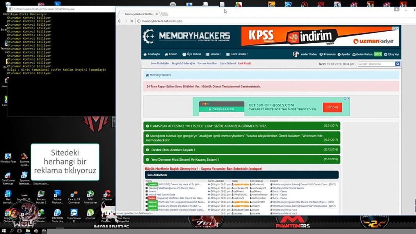Click the GET ONE ad button
Image resolution: width=416 pixels, height=234 pixels.
(x=332, y=107)
